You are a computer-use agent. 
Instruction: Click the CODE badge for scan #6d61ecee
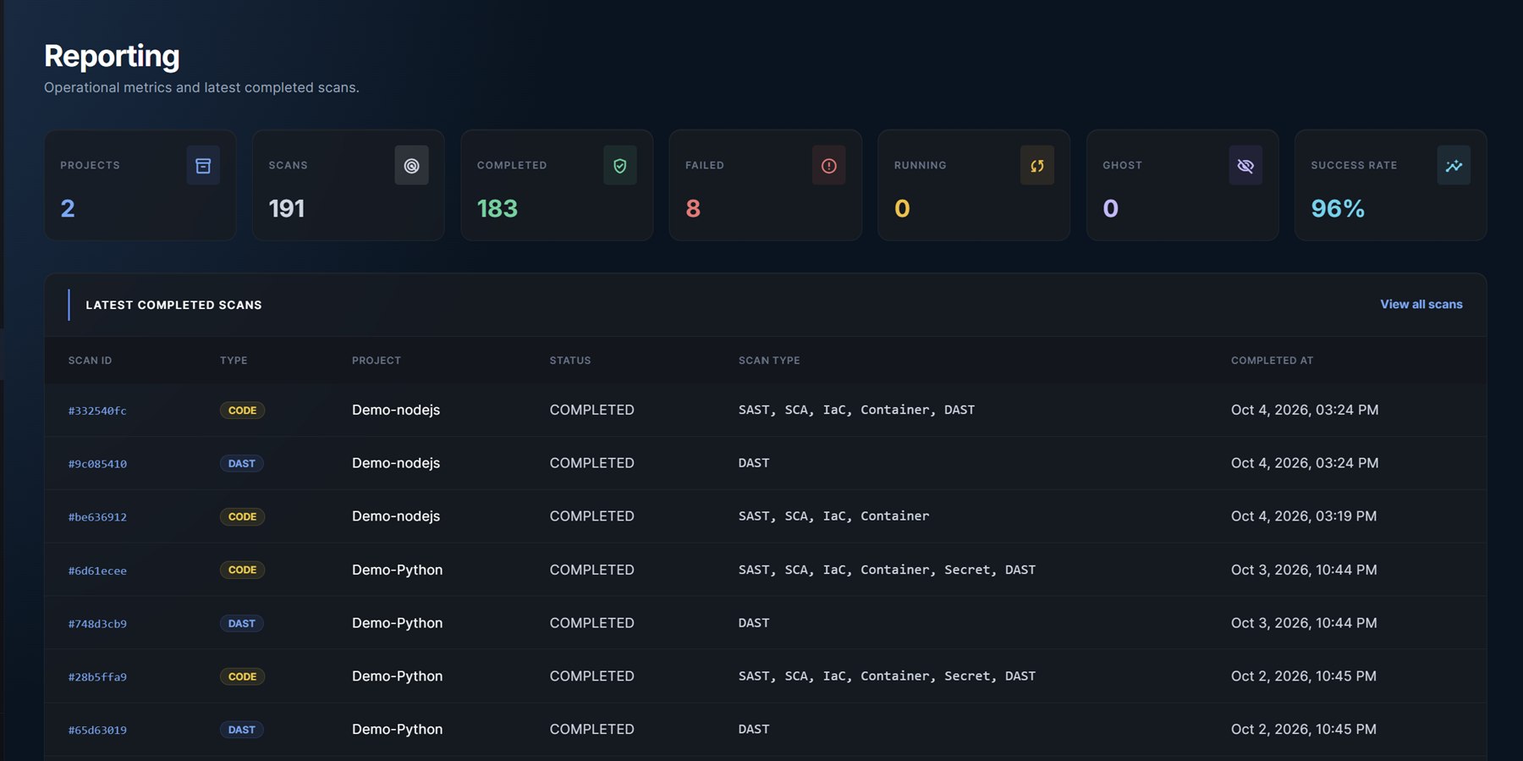(x=242, y=571)
